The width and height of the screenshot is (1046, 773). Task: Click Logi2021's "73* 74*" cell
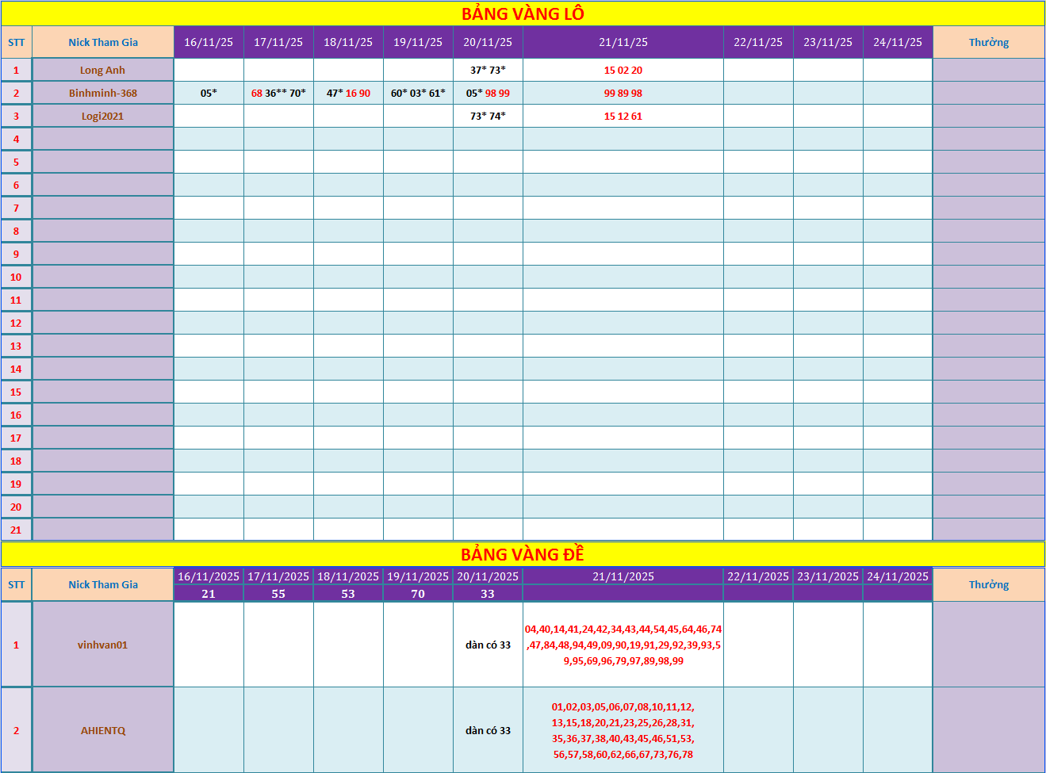click(488, 116)
